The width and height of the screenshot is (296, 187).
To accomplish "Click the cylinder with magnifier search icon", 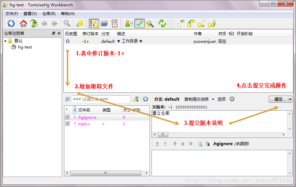I will click(150, 24).
